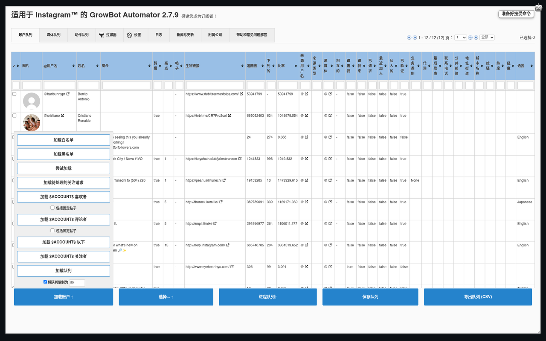This screenshot has width=546, height=341.
Task: Tick 包括固定帖子 under the 评论者 button
Action: coord(52,230)
